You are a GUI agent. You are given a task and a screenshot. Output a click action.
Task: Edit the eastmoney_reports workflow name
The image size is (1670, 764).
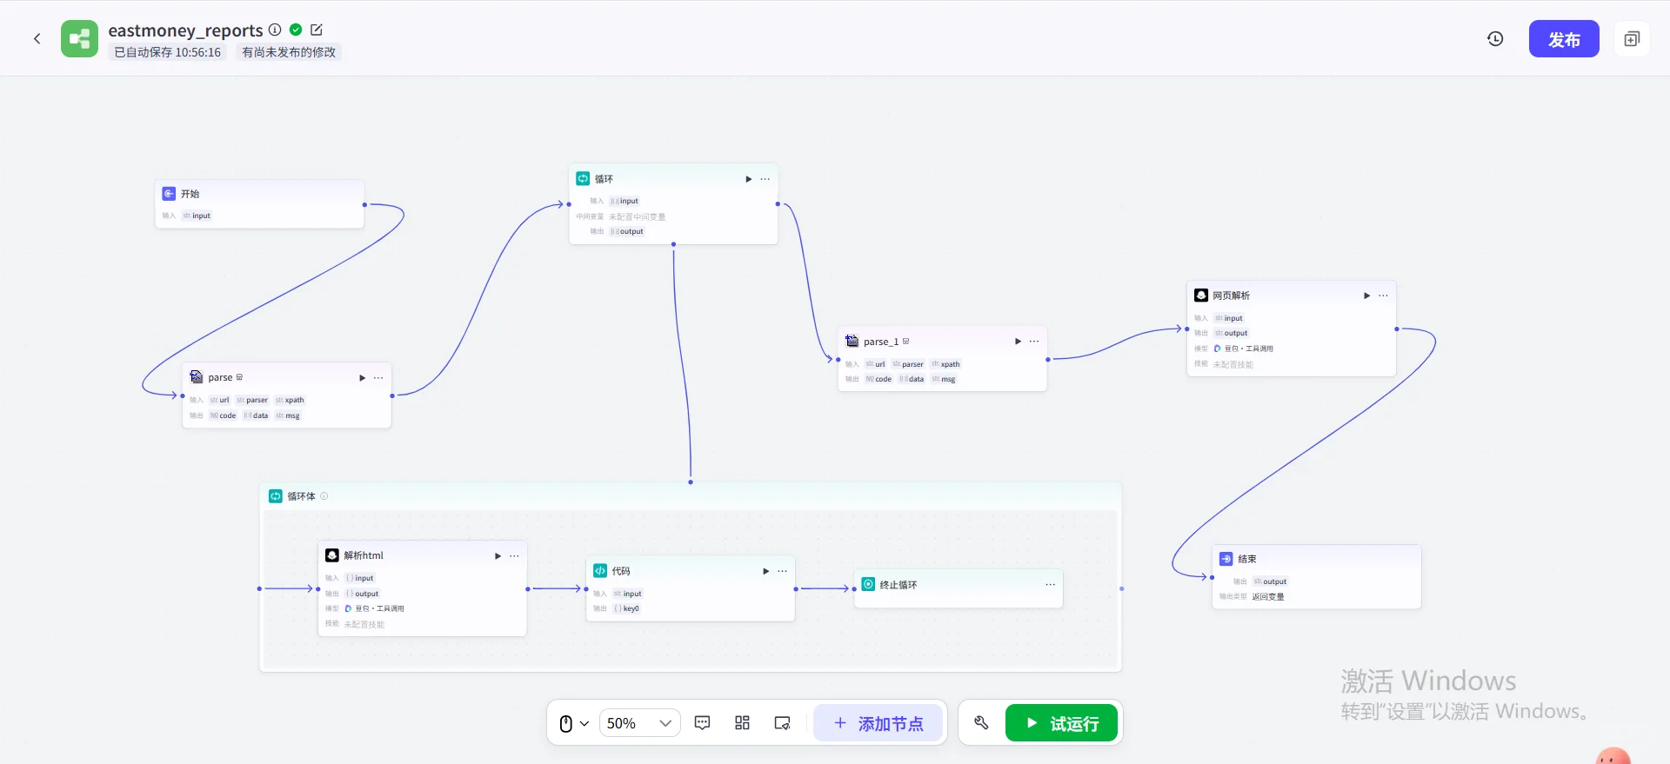click(x=317, y=30)
